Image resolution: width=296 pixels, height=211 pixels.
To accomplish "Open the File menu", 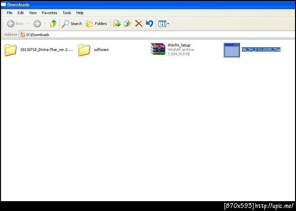I will pos(9,13).
